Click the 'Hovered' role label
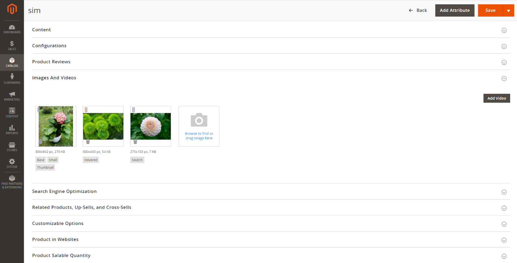Viewport: 517px width, 263px height. [91, 160]
